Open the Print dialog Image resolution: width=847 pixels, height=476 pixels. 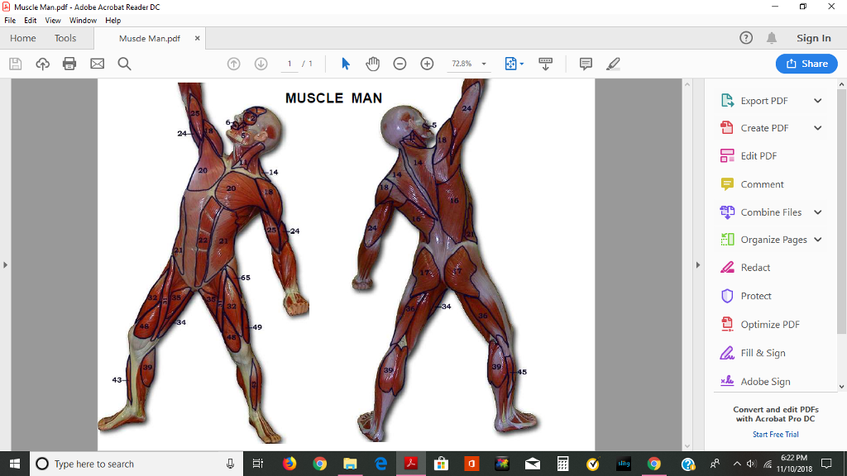[x=69, y=63]
